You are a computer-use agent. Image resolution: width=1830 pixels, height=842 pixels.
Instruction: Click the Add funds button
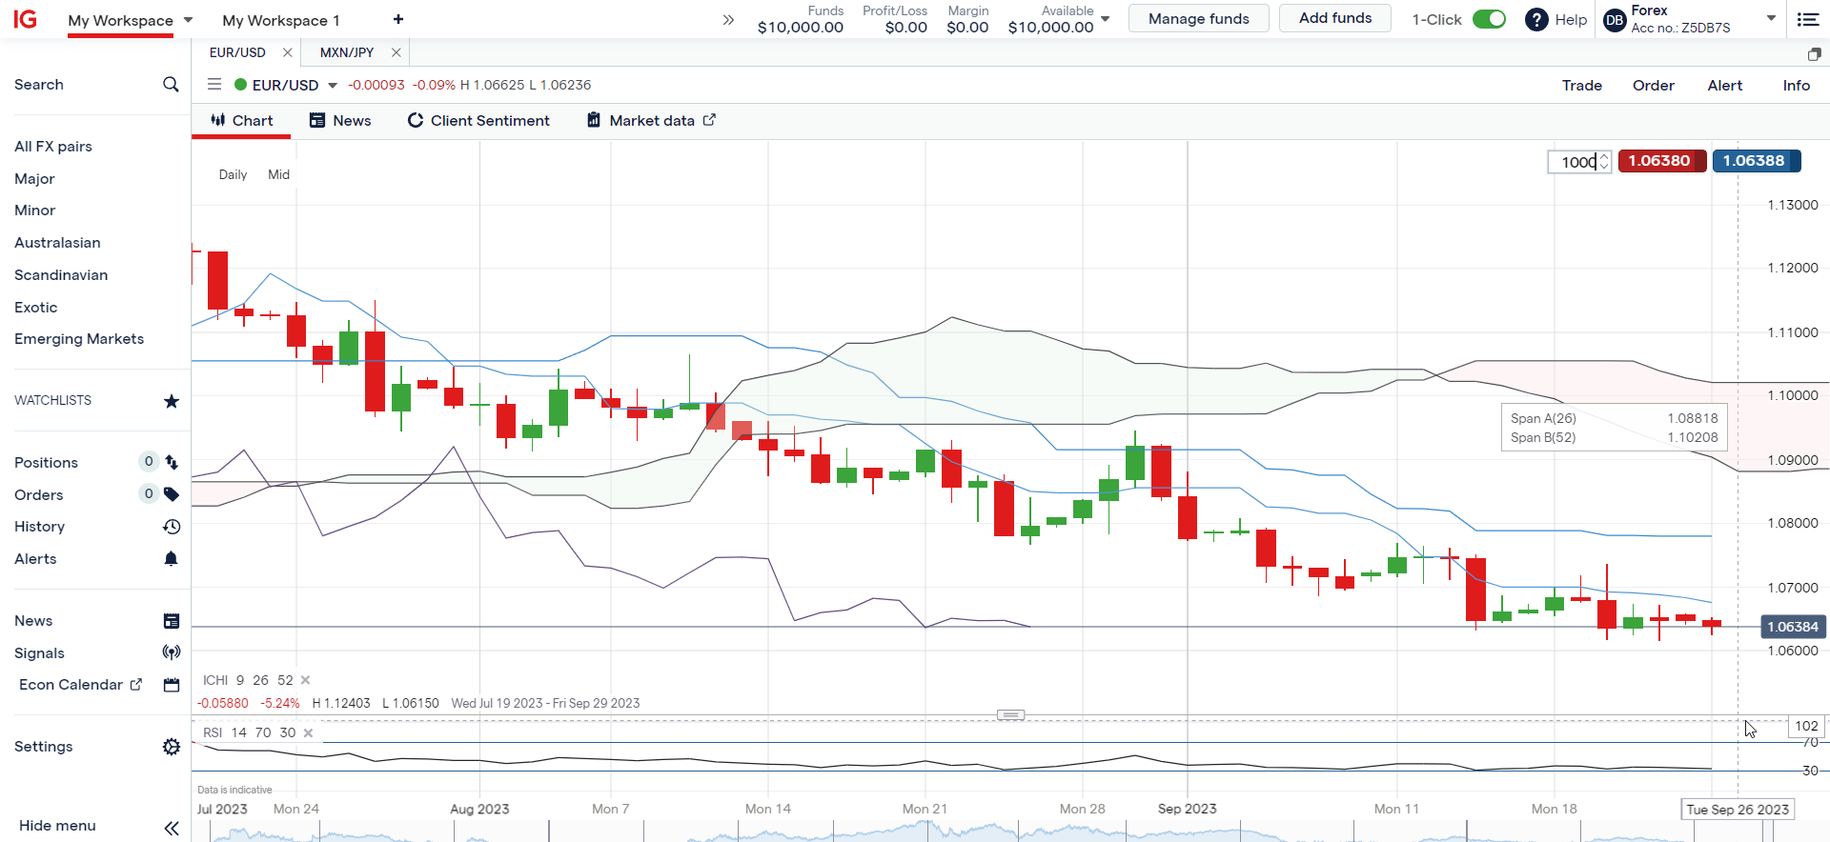coord(1334,18)
